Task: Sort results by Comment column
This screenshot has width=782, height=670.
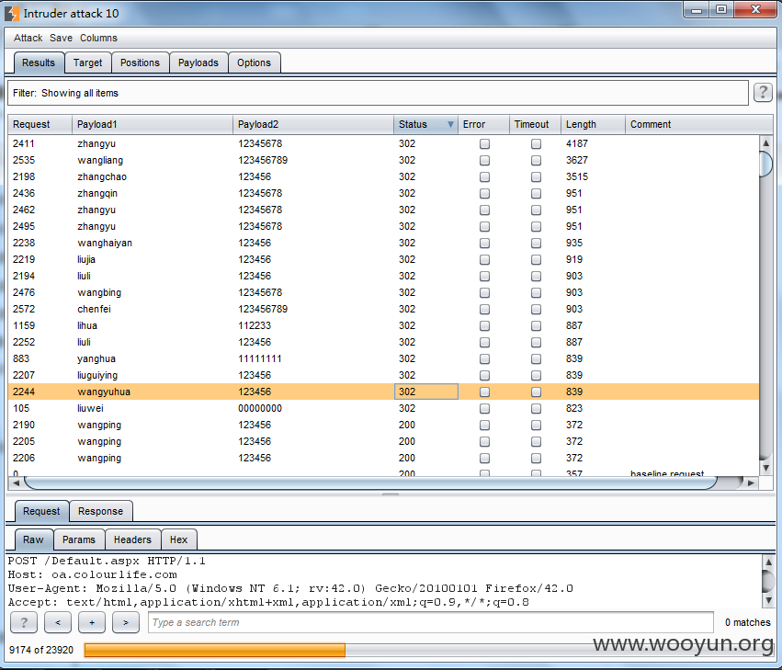Action: point(698,124)
